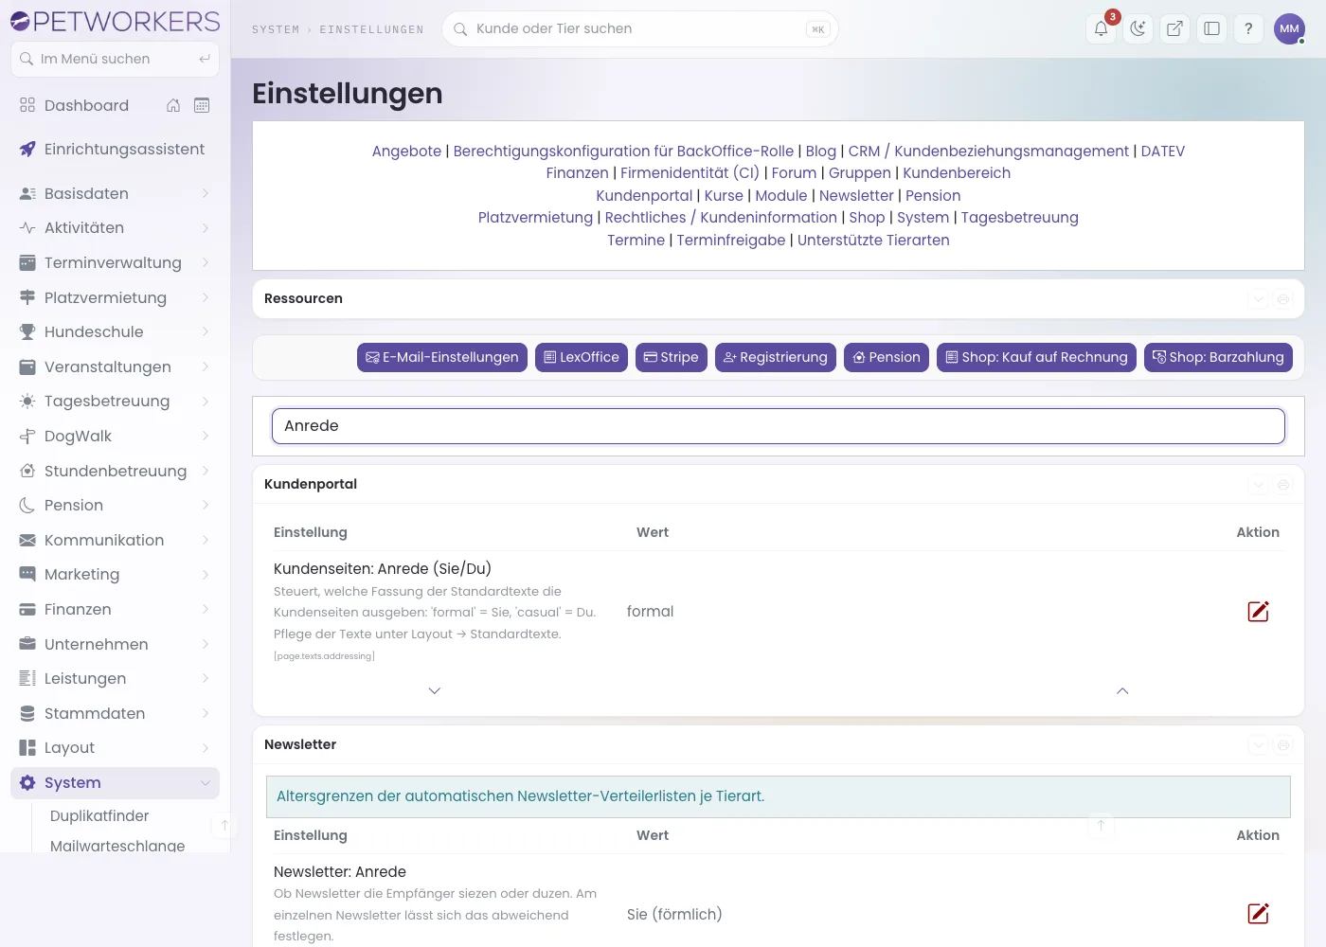Open the notifications bell
This screenshot has height=947, width=1326.
(1102, 28)
